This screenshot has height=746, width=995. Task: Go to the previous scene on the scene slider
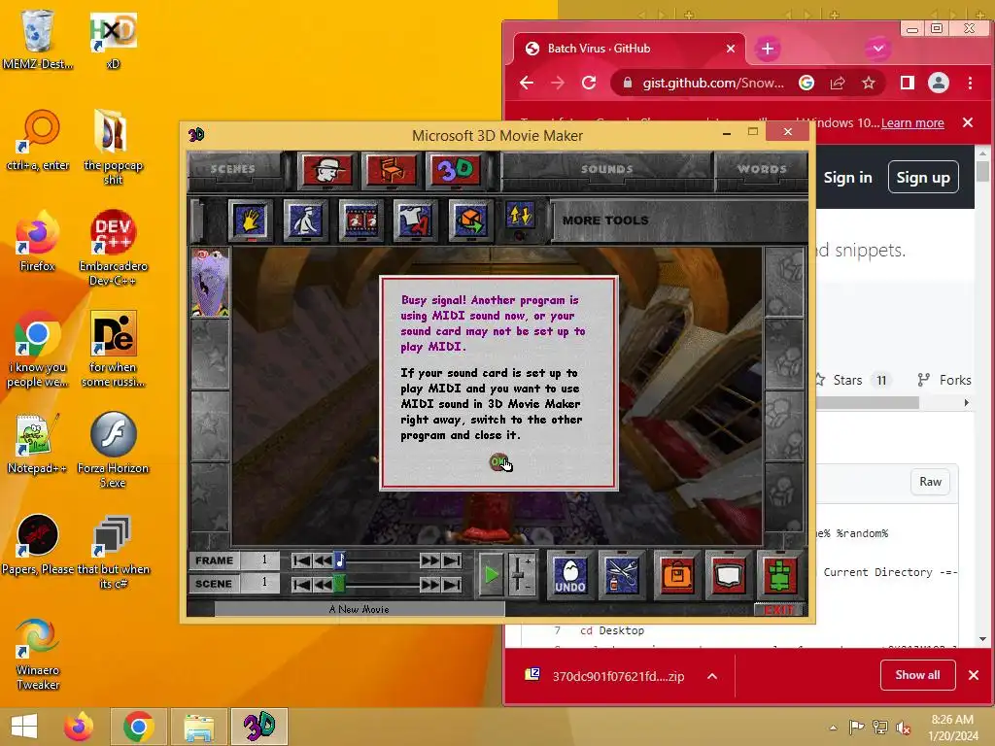coord(323,584)
